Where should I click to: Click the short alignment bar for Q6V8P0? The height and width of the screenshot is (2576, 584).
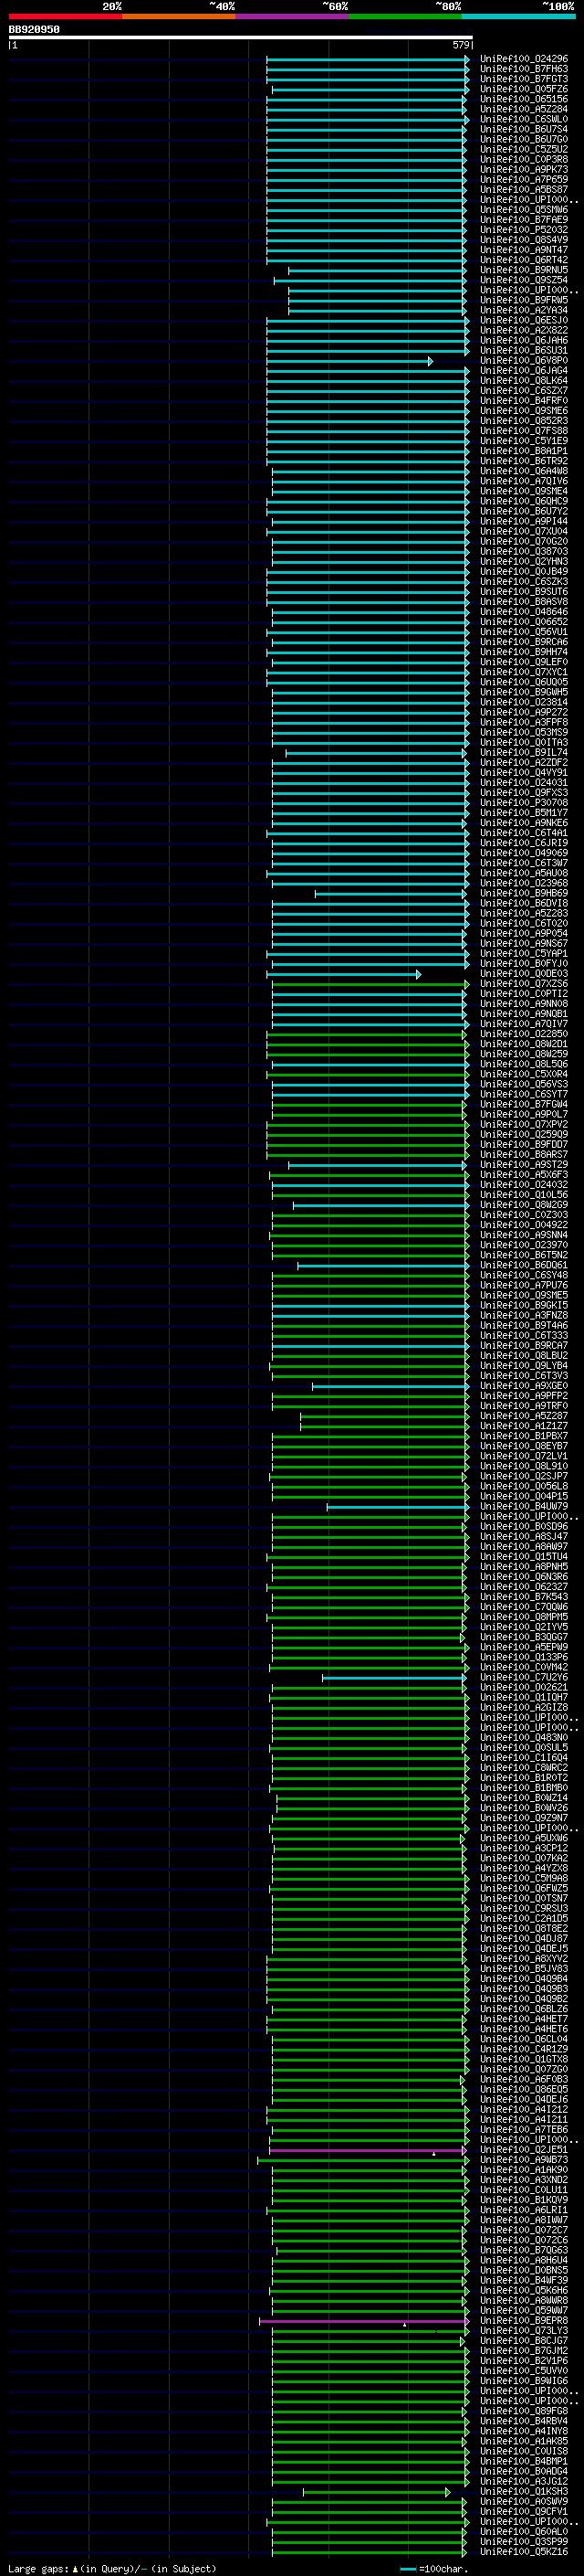pyautogui.click(x=349, y=361)
